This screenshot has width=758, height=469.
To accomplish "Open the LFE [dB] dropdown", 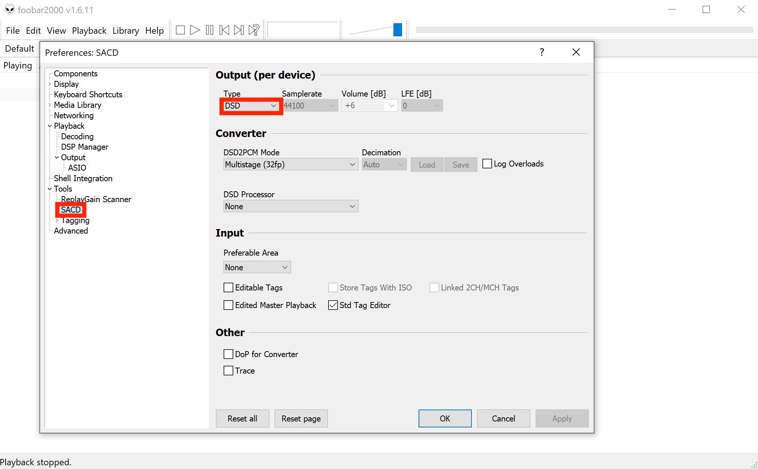I will [422, 106].
